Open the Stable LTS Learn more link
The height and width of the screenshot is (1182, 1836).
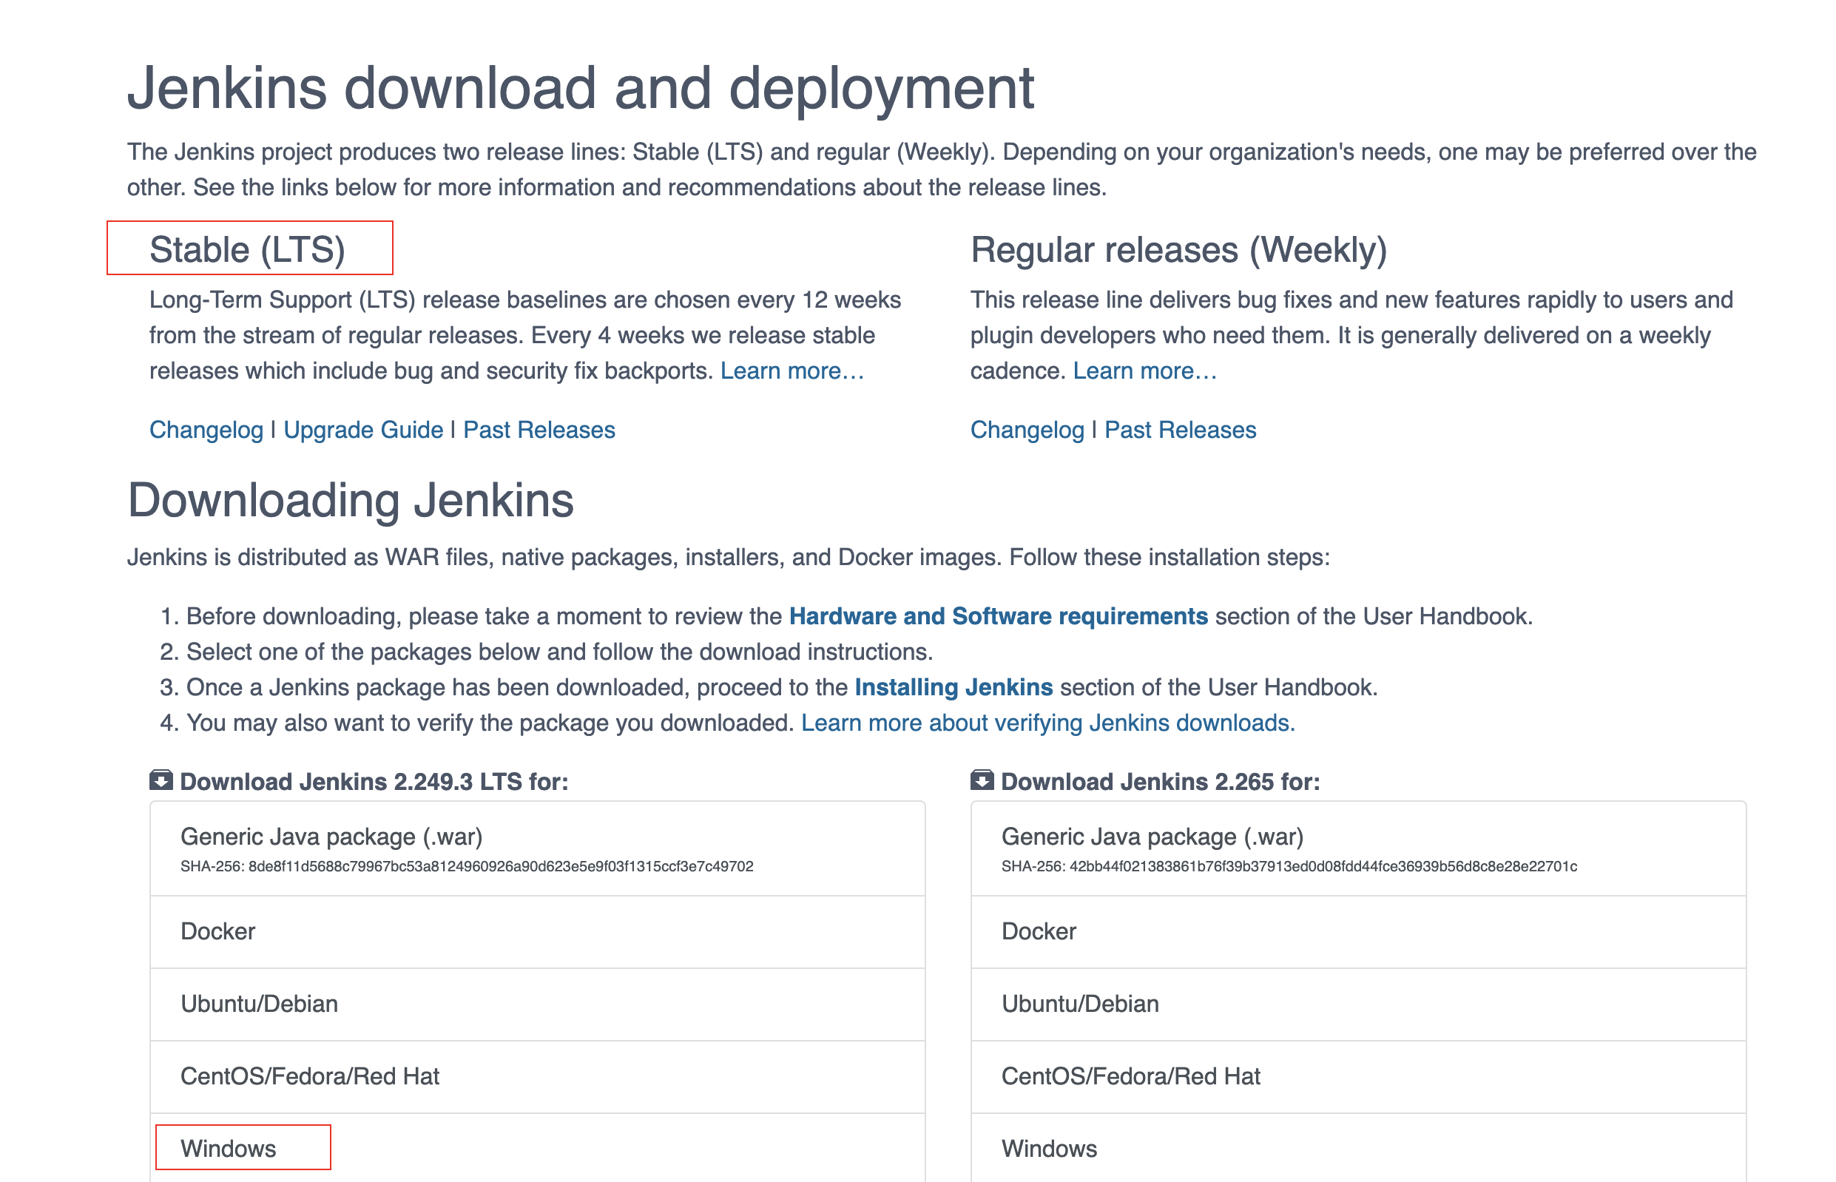tap(792, 371)
